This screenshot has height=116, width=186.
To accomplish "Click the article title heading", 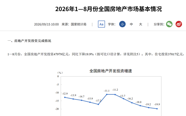I will coord(108,9).
